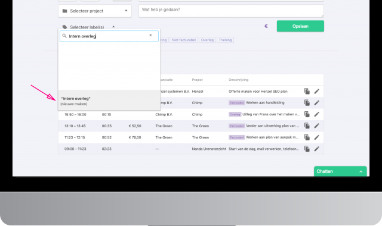
Task: Click duration 02:23
Action: [x=106, y=149]
